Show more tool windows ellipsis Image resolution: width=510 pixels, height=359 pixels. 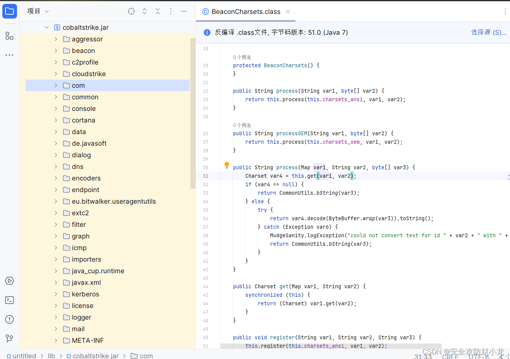[10, 55]
